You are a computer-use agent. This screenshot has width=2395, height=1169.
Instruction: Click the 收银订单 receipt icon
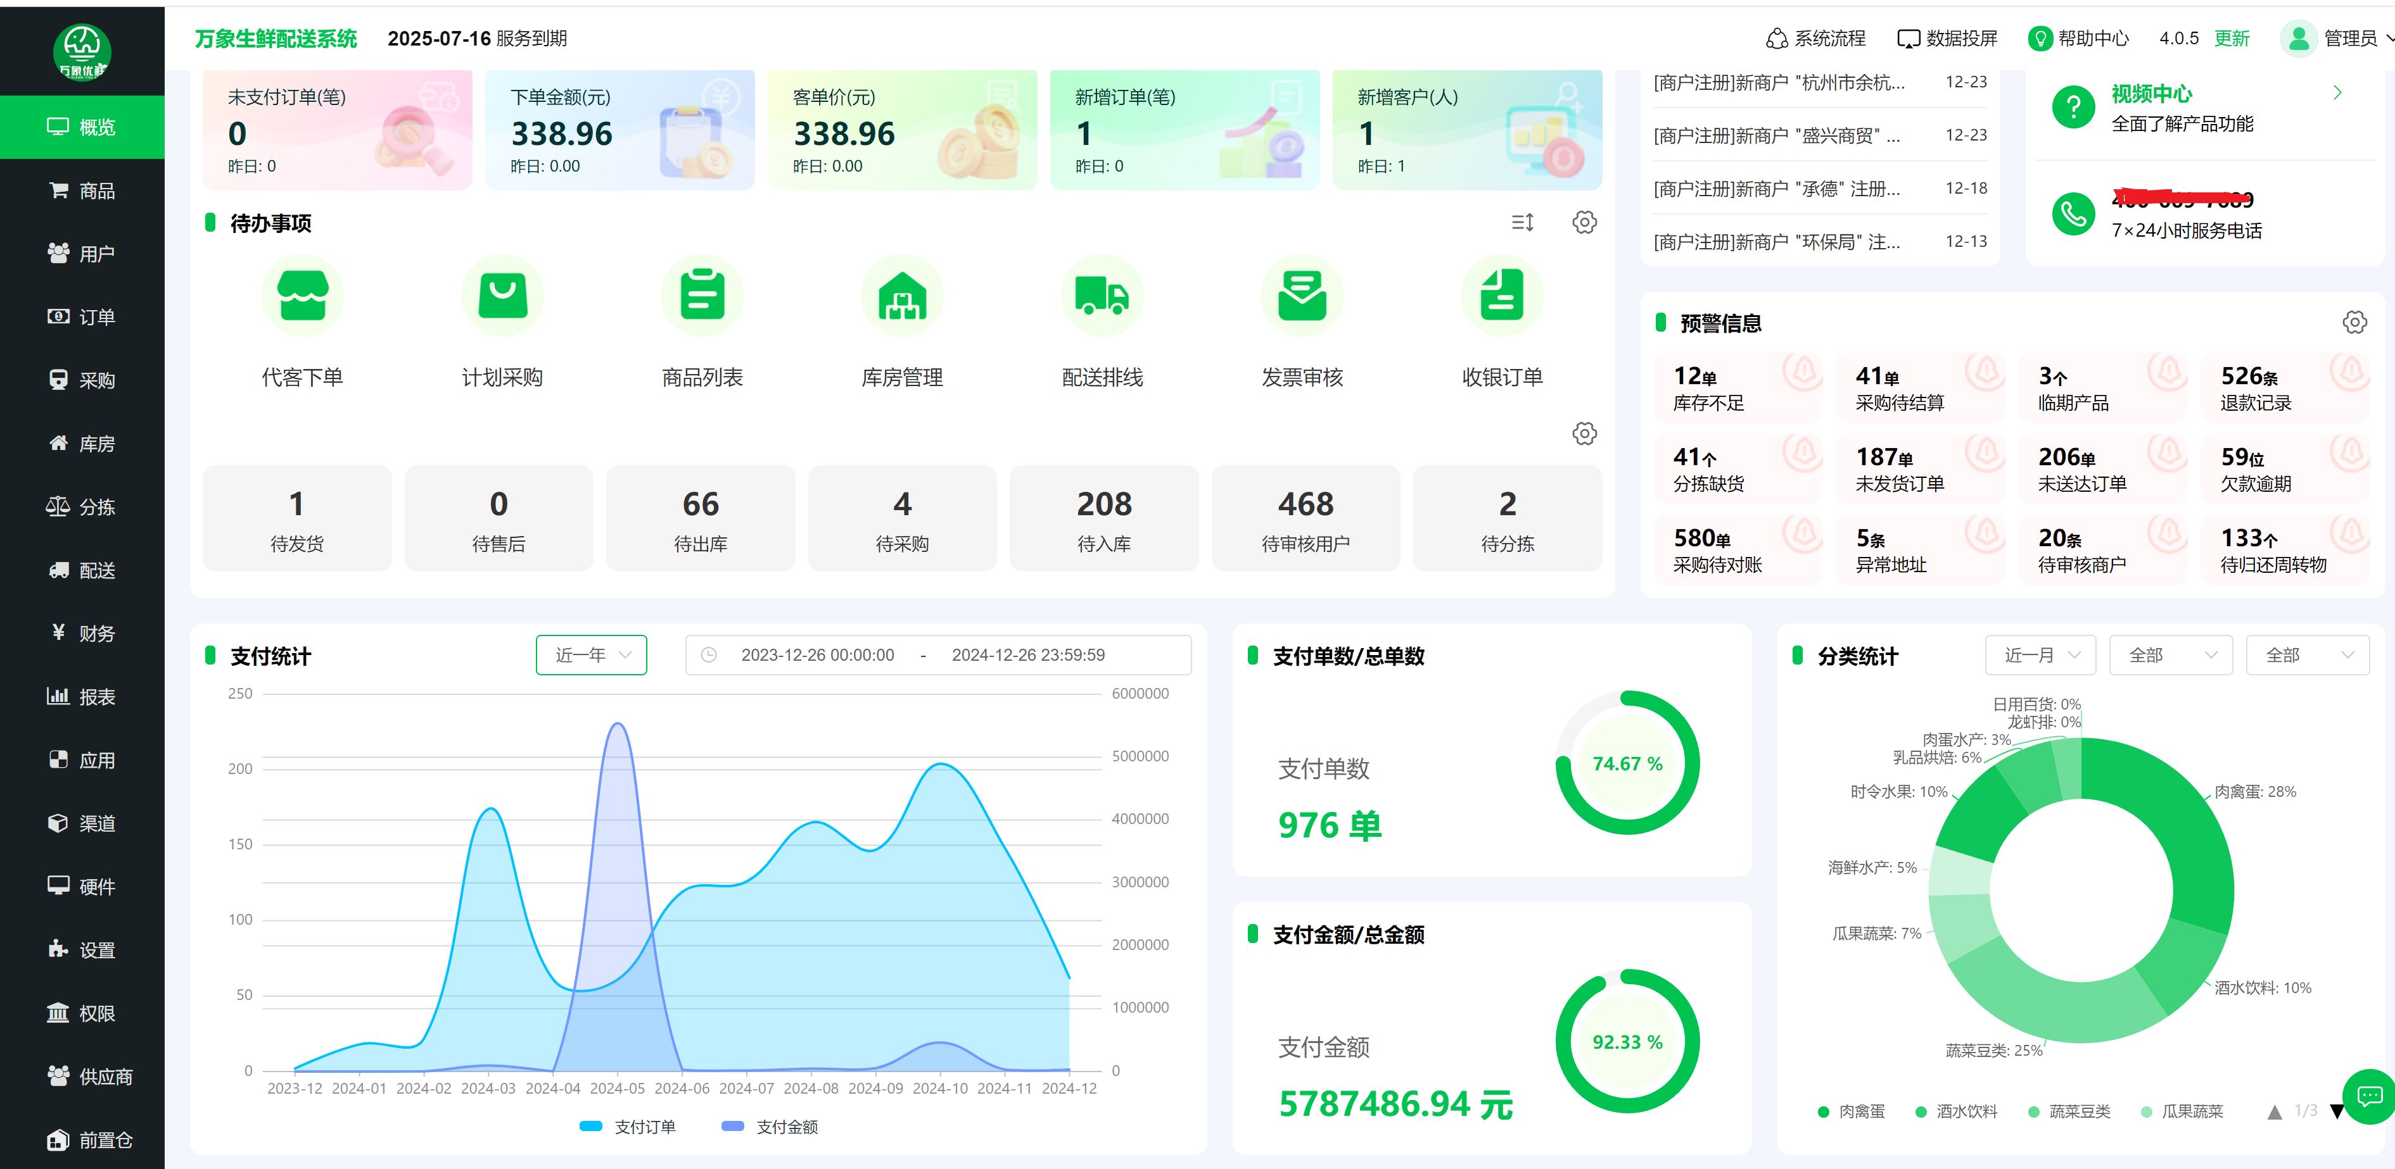1501,296
